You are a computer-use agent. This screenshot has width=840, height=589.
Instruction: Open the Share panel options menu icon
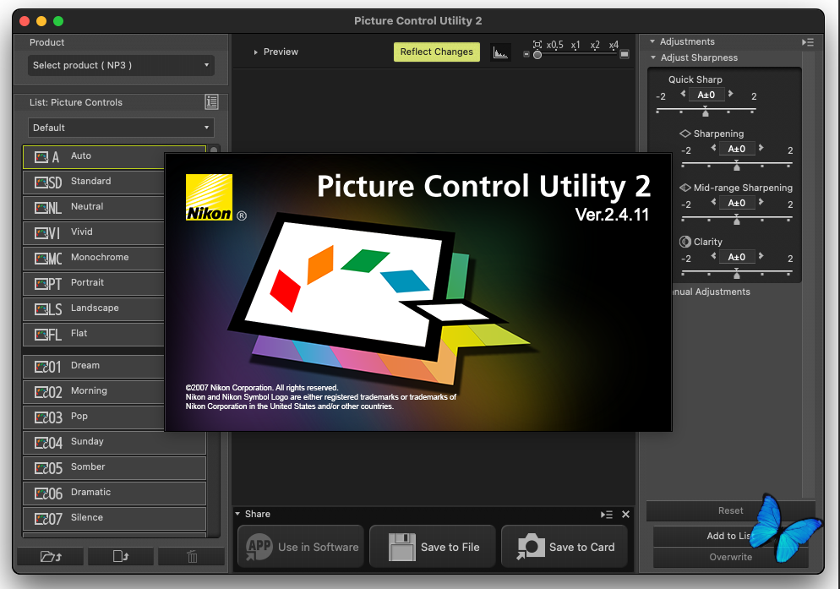tap(606, 514)
